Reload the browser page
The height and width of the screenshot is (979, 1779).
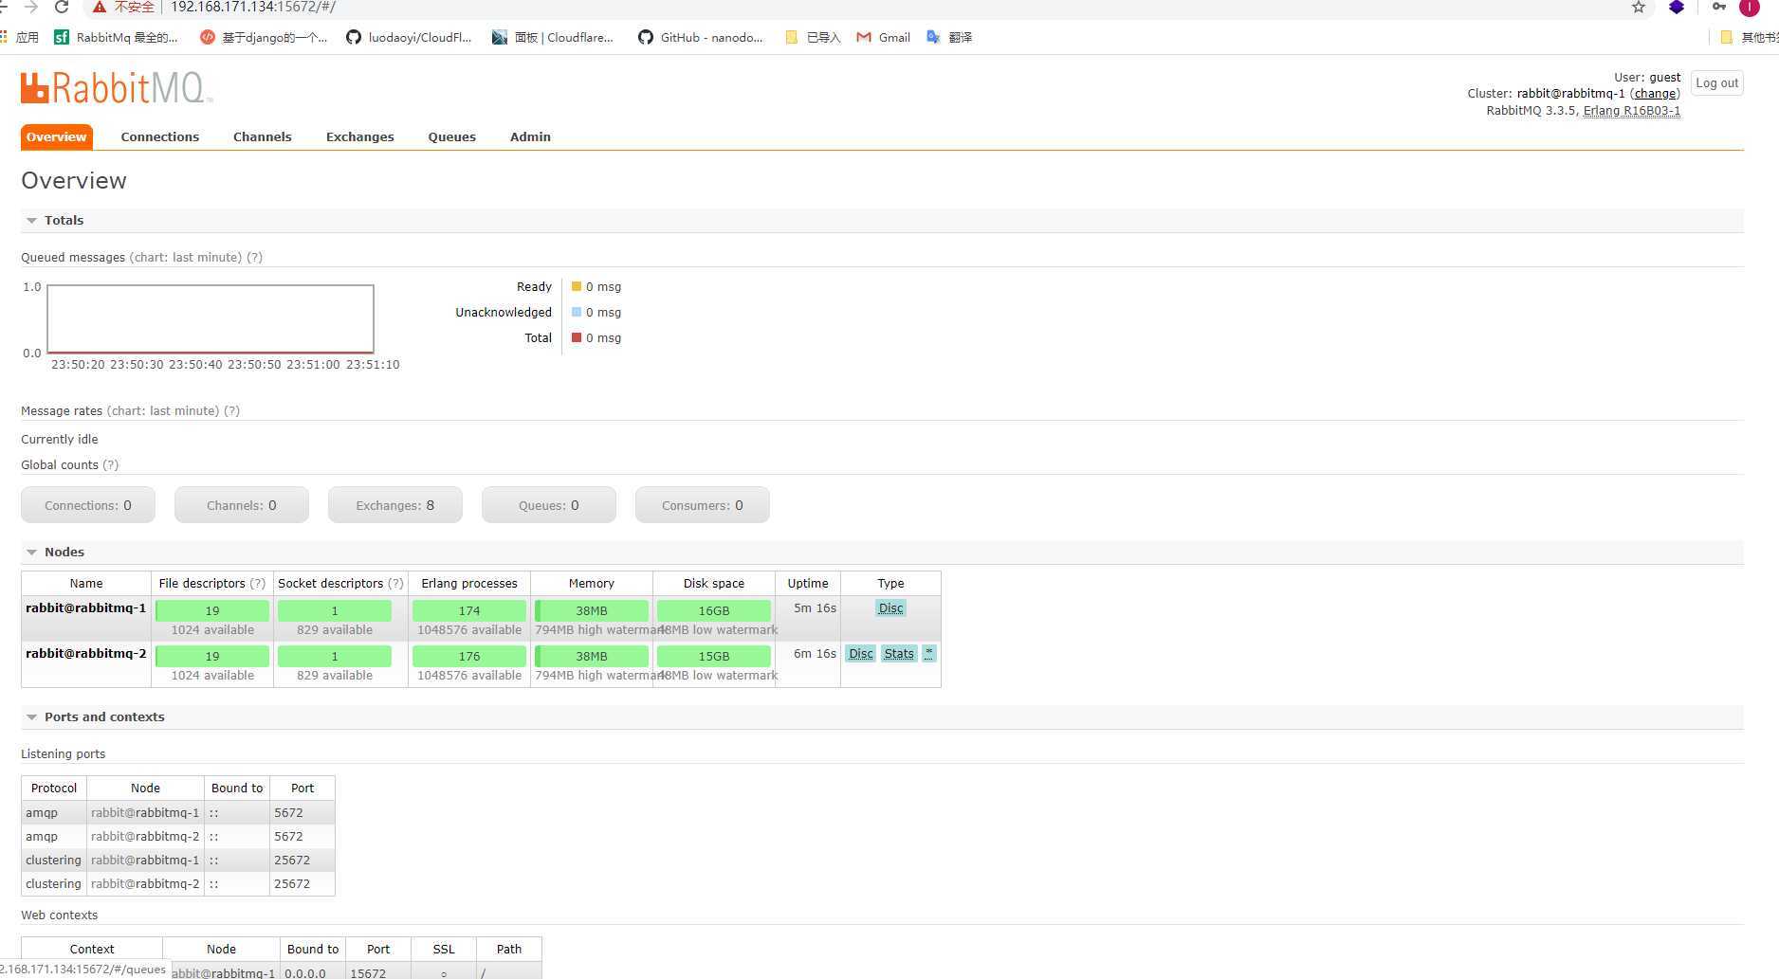[62, 7]
